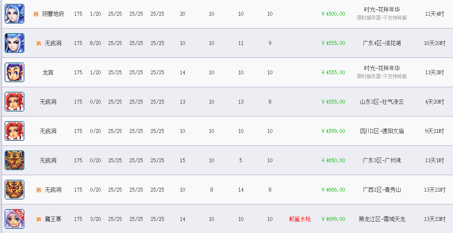Open server 黑龙江区-雪域天龙
This screenshot has width=453, height=233.
pos(382,219)
